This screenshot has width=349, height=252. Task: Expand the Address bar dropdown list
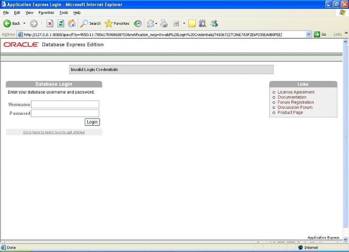(x=308, y=34)
